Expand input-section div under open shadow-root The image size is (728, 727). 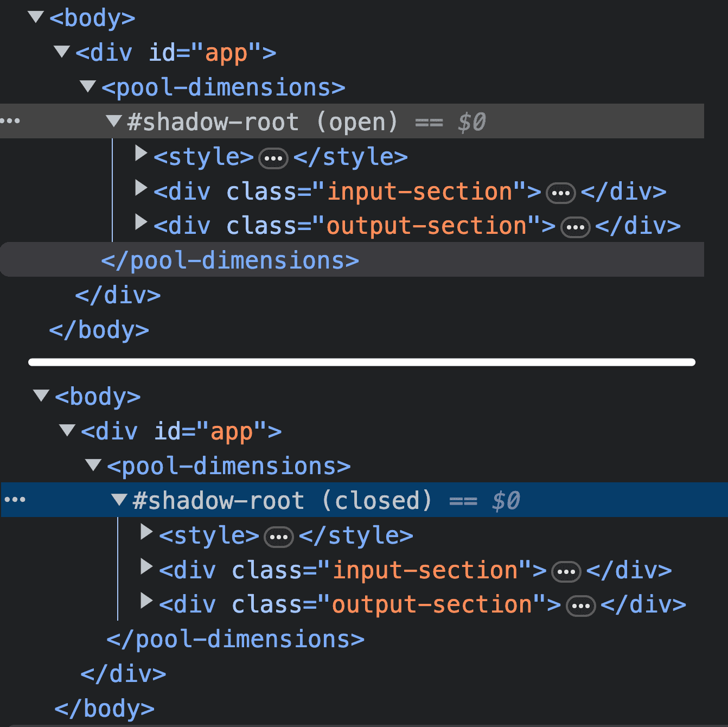click(141, 188)
